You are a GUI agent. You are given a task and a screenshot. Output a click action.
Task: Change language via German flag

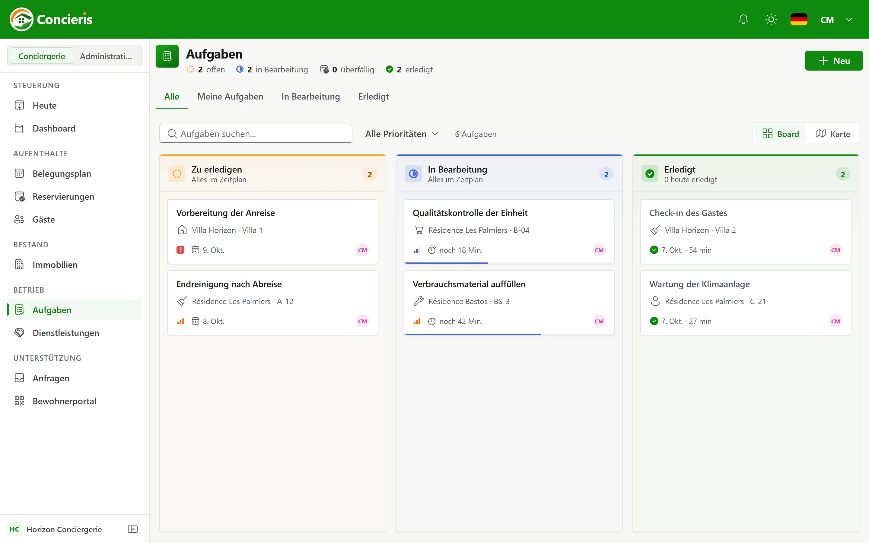[x=799, y=19]
